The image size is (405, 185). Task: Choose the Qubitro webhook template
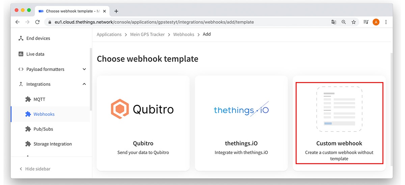coord(143,123)
